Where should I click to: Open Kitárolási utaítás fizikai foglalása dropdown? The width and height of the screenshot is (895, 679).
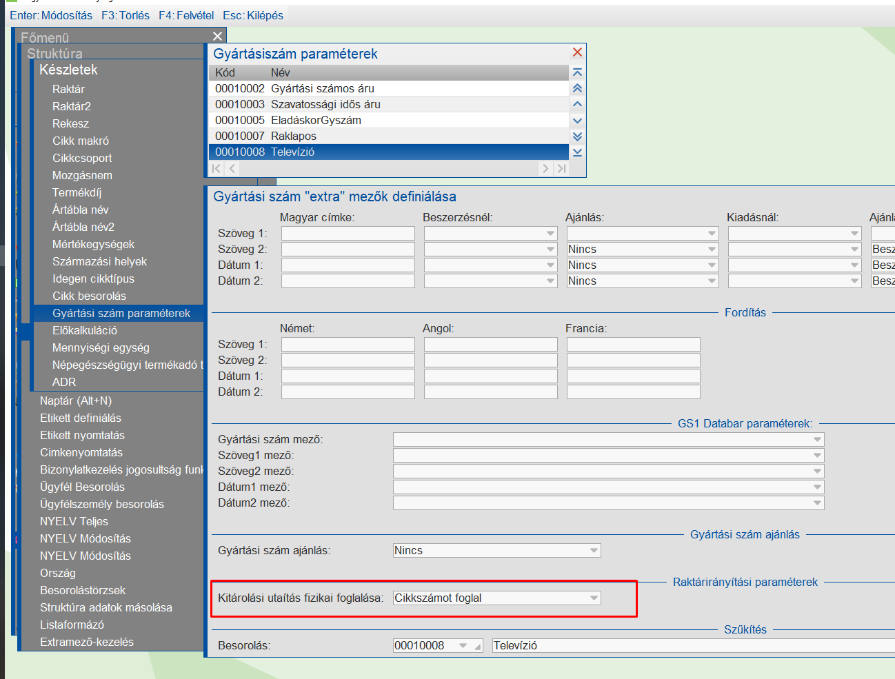(594, 598)
